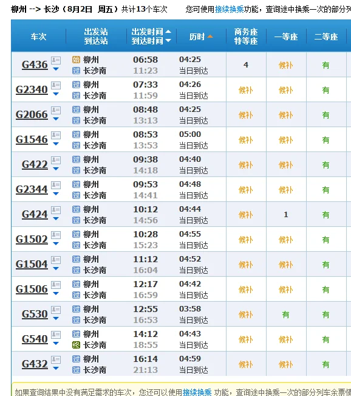351x396 pixels.
Task: Click pass-through icon beside 柳州 in G2340 row
Action: pos(76,85)
